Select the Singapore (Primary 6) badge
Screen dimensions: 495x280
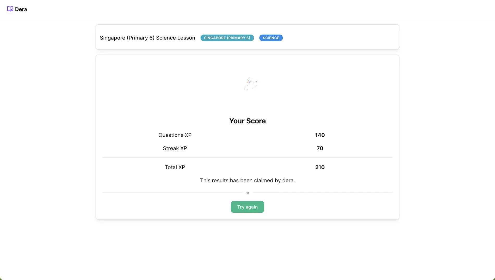click(x=227, y=38)
